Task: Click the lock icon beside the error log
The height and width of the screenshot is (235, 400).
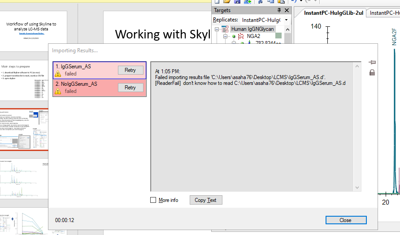Action: tap(372, 72)
